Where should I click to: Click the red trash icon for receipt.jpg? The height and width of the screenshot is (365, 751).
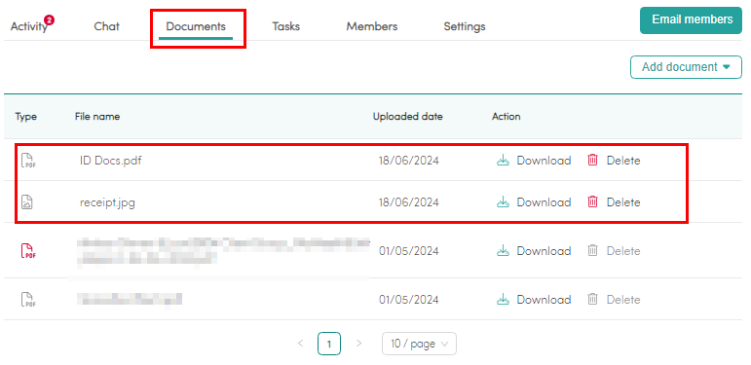pos(592,202)
